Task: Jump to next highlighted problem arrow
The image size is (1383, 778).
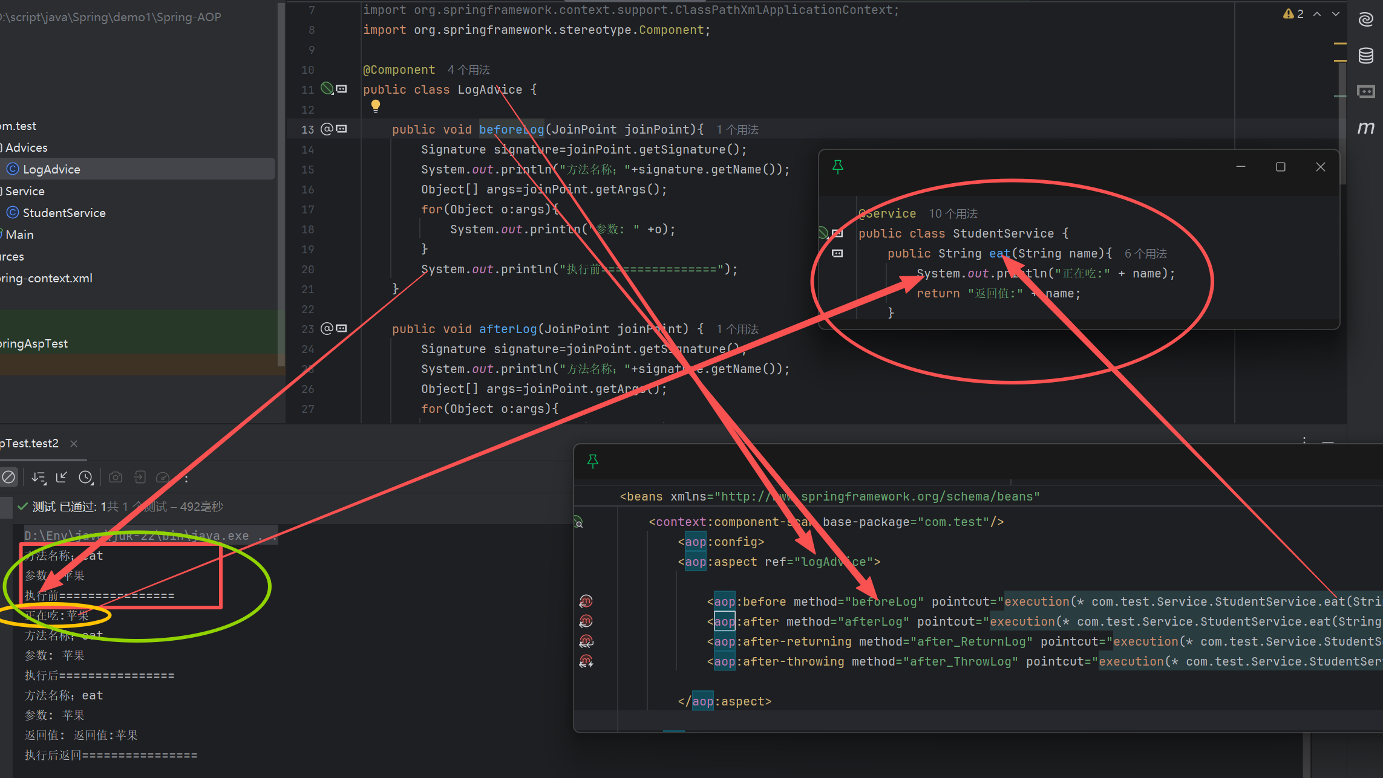Action: coord(1336,14)
